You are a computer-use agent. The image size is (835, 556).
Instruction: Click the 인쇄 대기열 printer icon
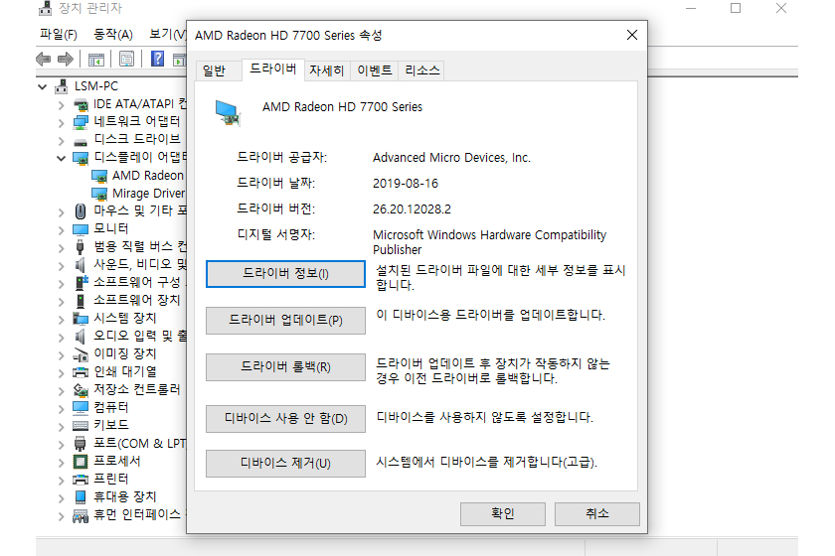[81, 372]
